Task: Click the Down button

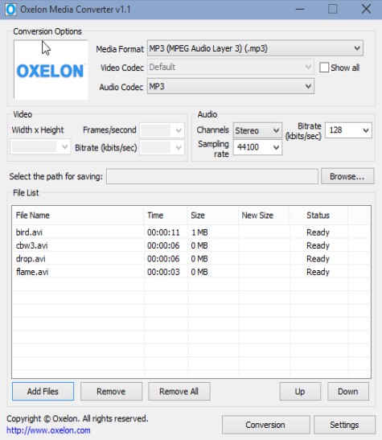Action: (348, 391)
